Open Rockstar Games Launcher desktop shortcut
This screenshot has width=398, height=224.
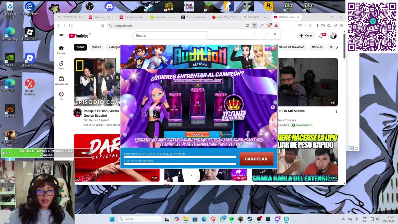click(x=268, y=6)
